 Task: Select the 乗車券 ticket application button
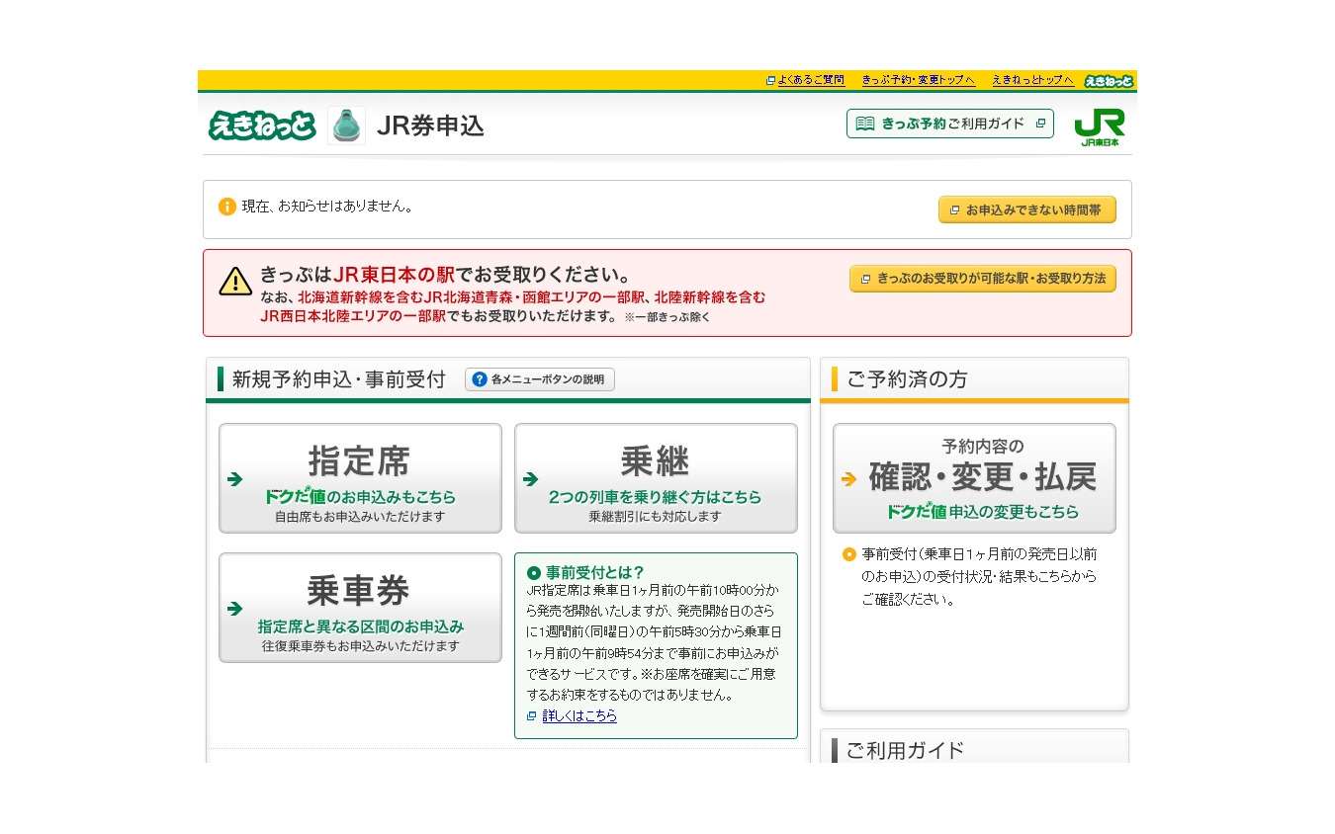click(360, 608)
